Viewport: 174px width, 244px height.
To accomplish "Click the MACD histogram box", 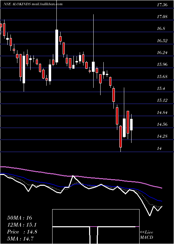I will pyautogui.click(x=96, y=227).
